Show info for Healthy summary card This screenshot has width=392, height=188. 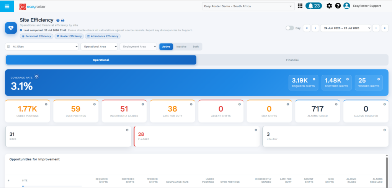pyautogui.click(x=384, y=130)
